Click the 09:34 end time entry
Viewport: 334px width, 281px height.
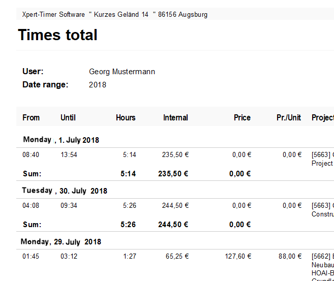tap(69, 206)
